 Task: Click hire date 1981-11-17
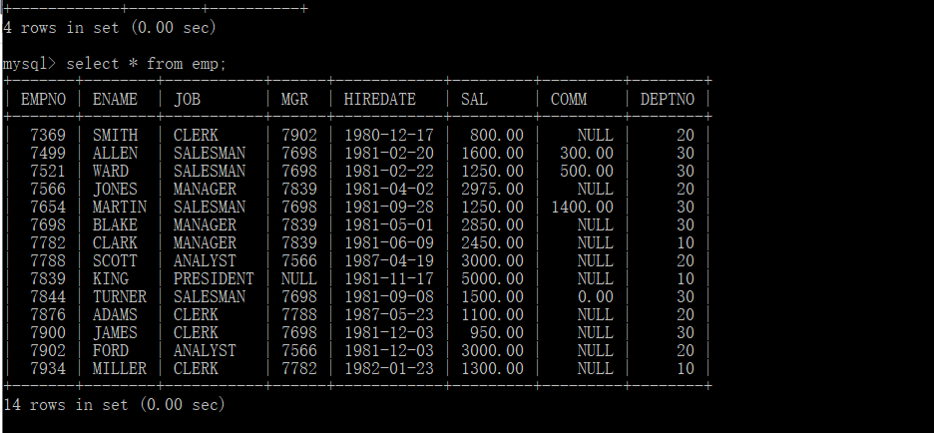(x=389, y=278)
